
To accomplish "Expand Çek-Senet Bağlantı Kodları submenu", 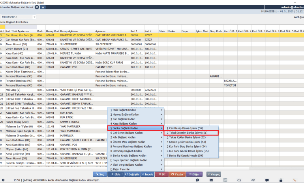I will [x=136, y=133].
